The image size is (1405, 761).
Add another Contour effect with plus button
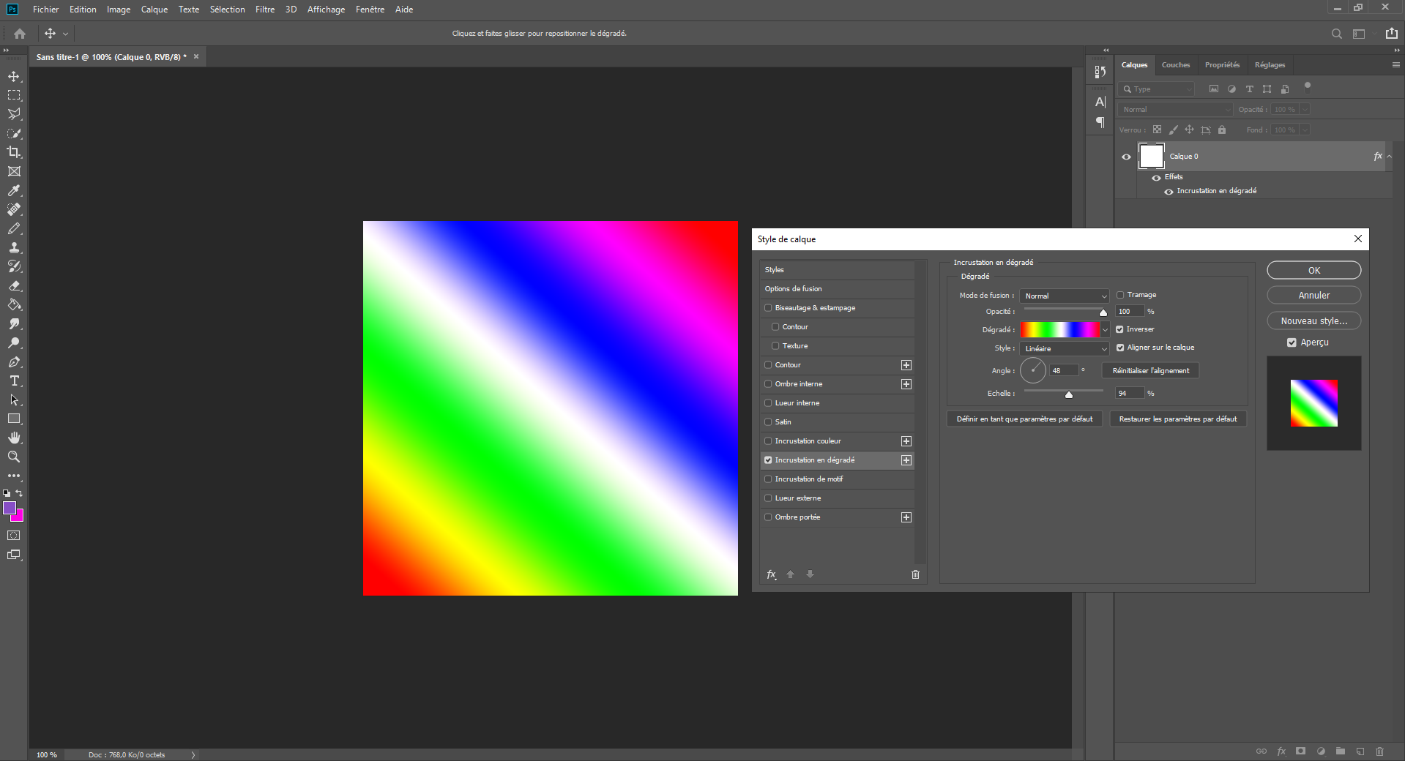pos(906,365)
